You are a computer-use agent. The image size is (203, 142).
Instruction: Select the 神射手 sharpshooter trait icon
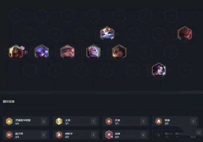[59, 135]
